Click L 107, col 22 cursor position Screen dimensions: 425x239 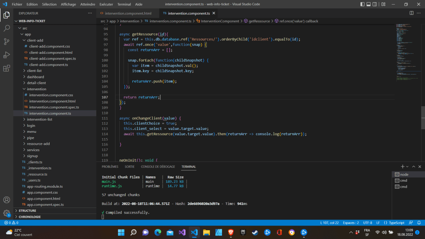329,223
